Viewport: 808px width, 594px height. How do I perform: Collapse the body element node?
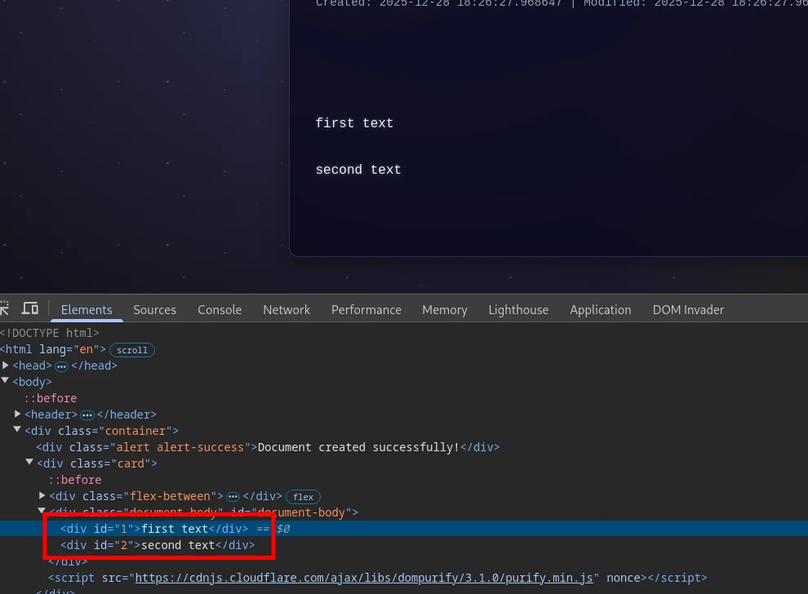6,381
